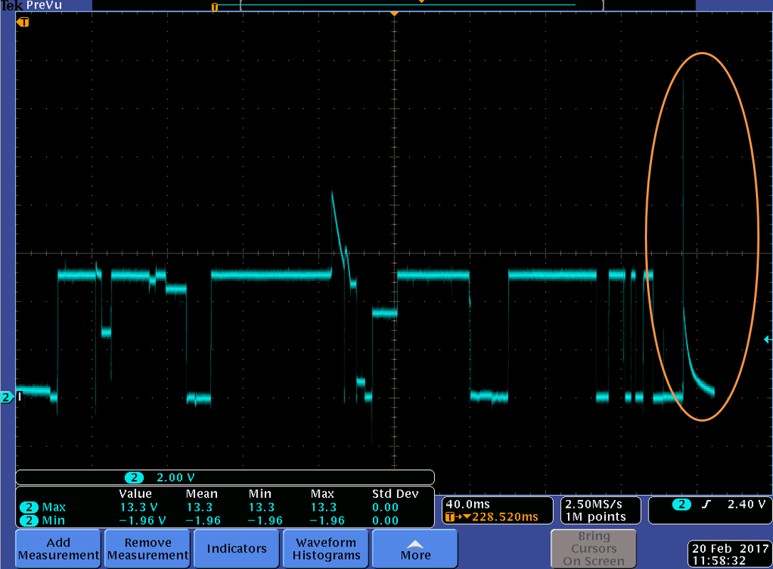The height and width of the screenshot is (569, 773).
Task: Click the trigger level arrow on the right edge
Action: pos(767,340)
